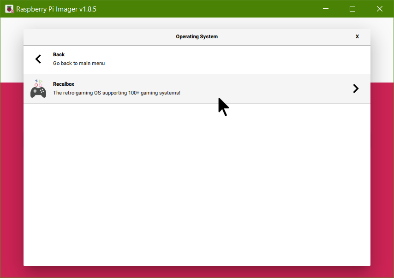The height and width of the screenshot is (278, 394).
Task: Click blank space in the Back row
Action: point(231,59)
